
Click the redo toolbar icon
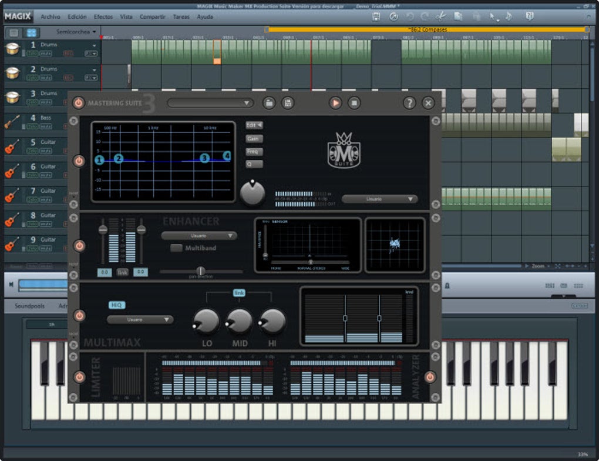coord(425,16)
